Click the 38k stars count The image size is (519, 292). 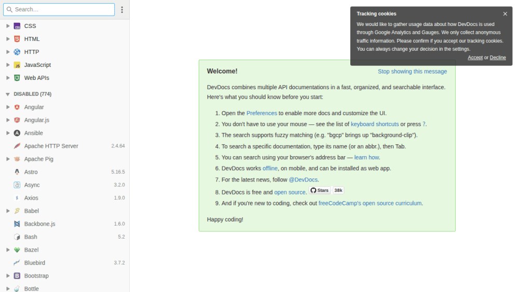click(338, 190)
